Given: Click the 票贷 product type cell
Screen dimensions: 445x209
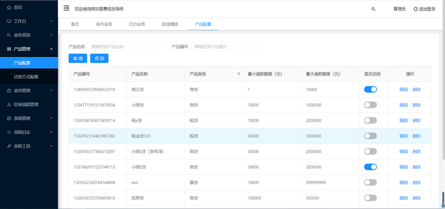Looking at the screenshot, I should click(x=194, y=183).
